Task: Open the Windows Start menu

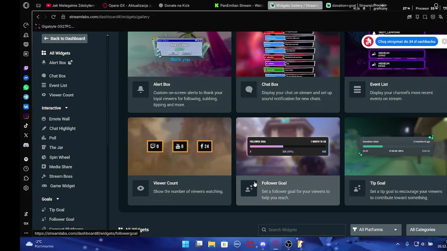Action: [185, 244]
